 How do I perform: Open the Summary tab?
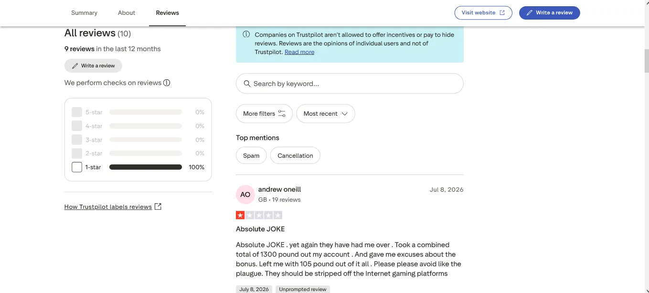pyautogui.click(x=84, y=13)
